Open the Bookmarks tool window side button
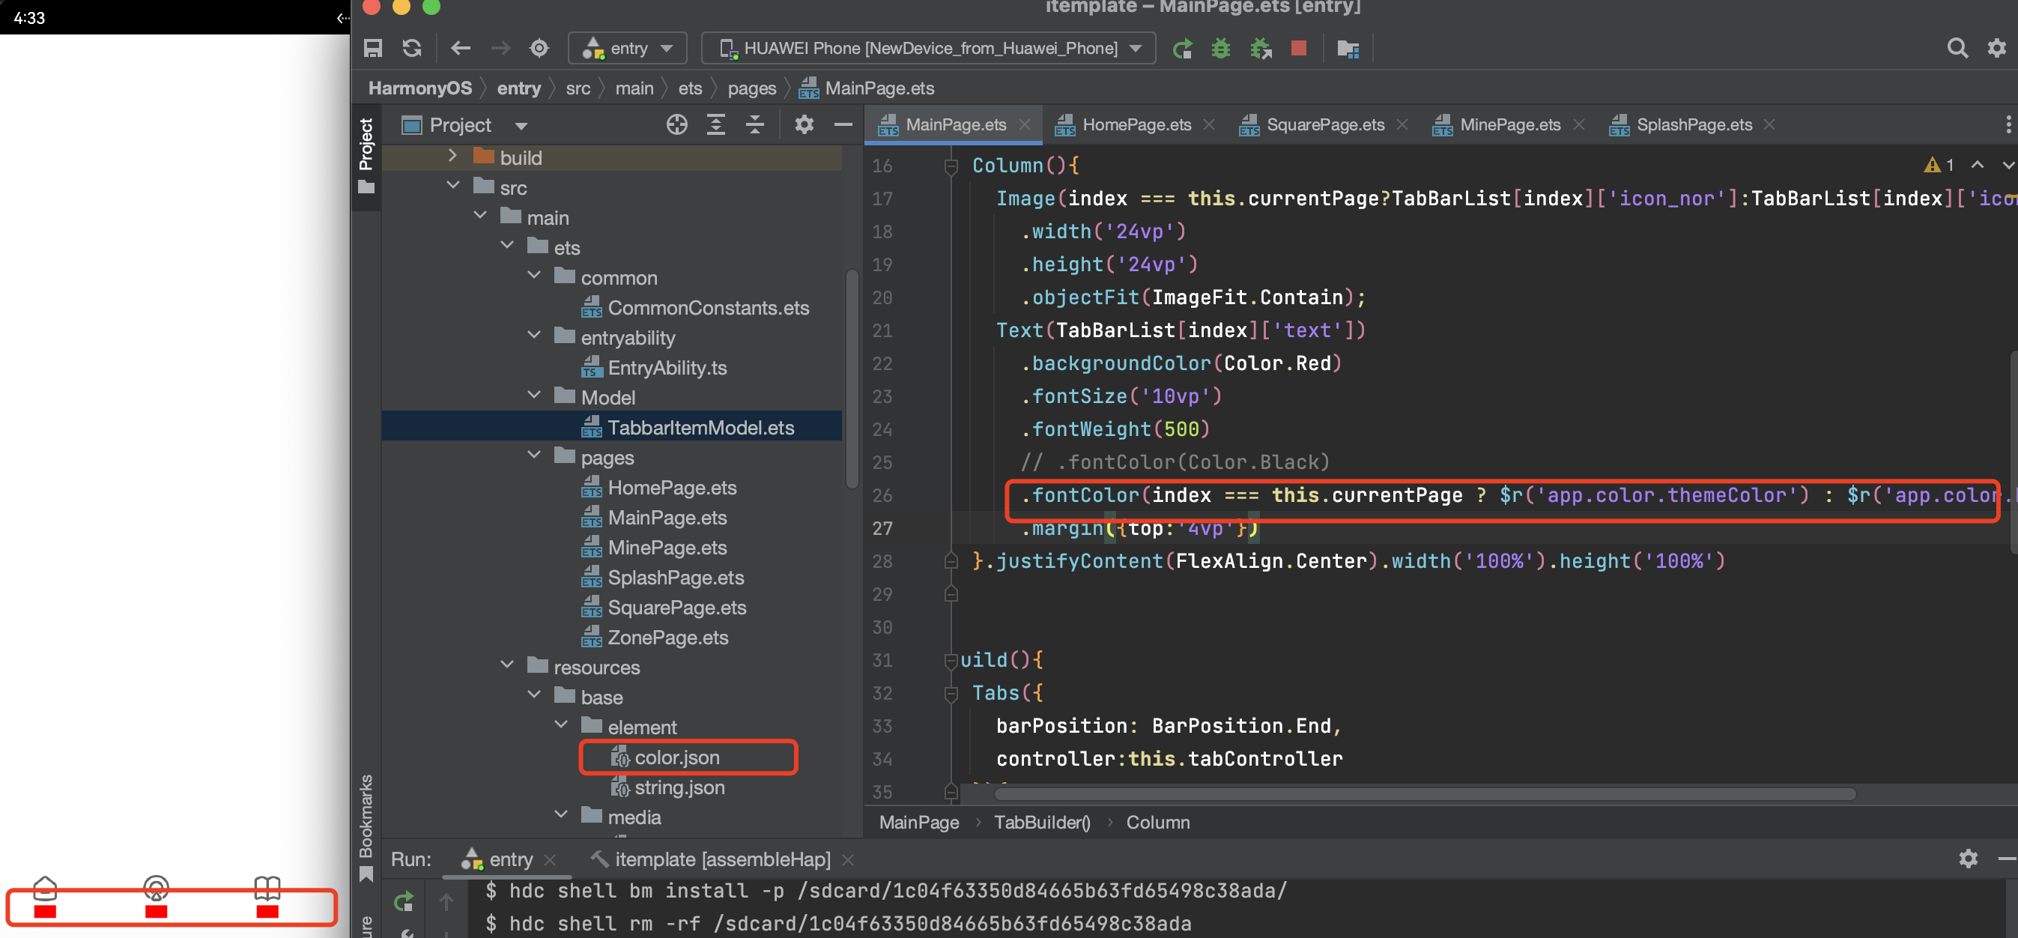Viewport: 2018px width, 938px height. [366, 829]
